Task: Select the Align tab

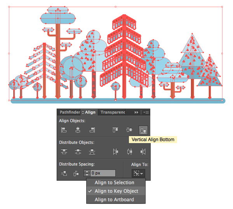Action: (x=90, y=112)
